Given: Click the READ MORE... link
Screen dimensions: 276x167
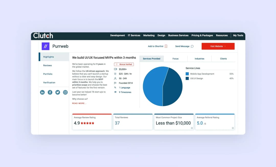Looking at the screenshot, I should click(x=79, y=103).
